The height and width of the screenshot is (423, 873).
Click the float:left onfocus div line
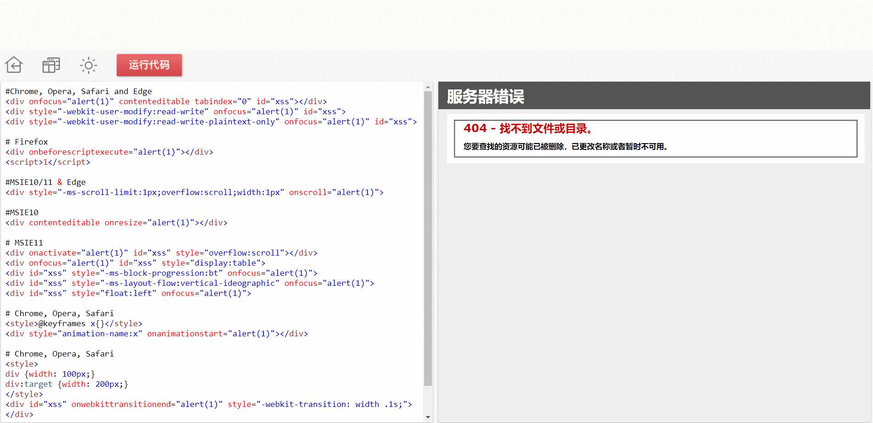point(129,293)
